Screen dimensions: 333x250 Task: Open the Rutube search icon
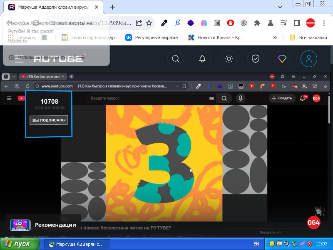[x=176, y=59]
